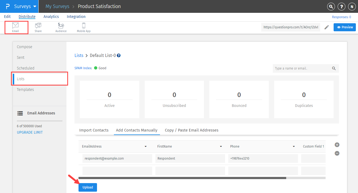
Task: Add a row with the plus icon
Action: (x=337, y=145)
